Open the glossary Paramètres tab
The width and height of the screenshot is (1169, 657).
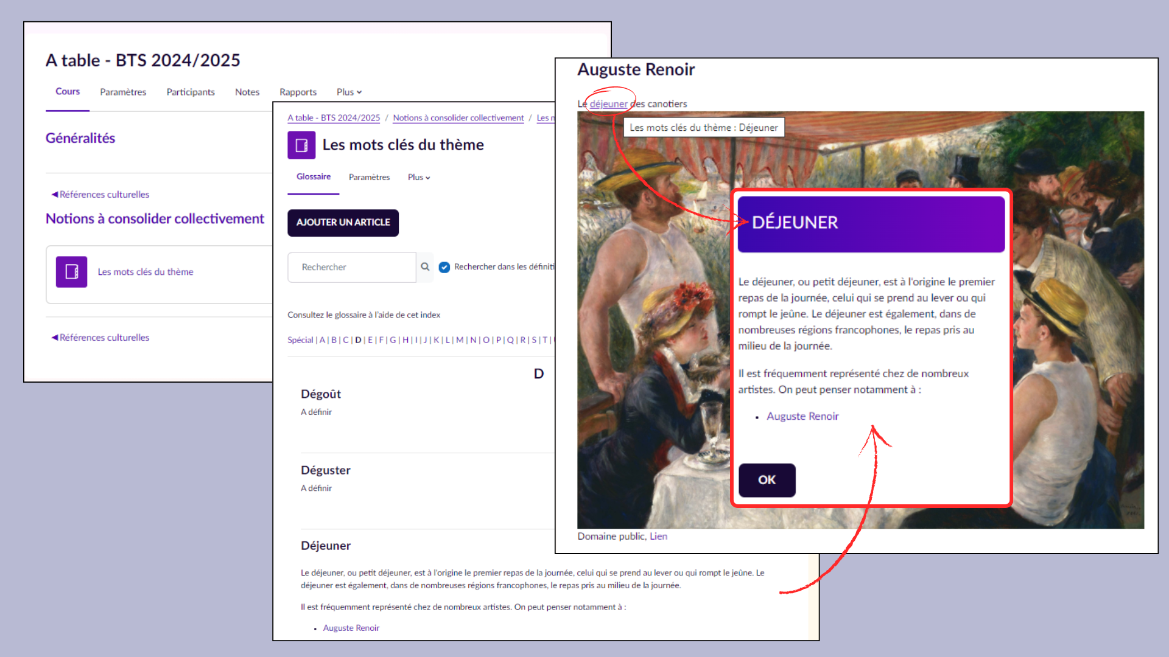tap(369, 178)
